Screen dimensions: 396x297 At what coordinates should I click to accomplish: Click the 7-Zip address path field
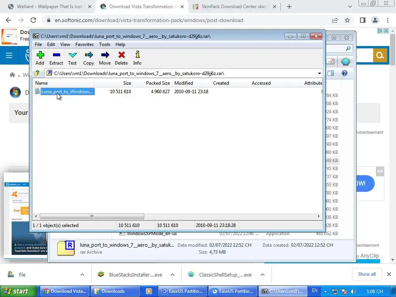pos(181,73)
